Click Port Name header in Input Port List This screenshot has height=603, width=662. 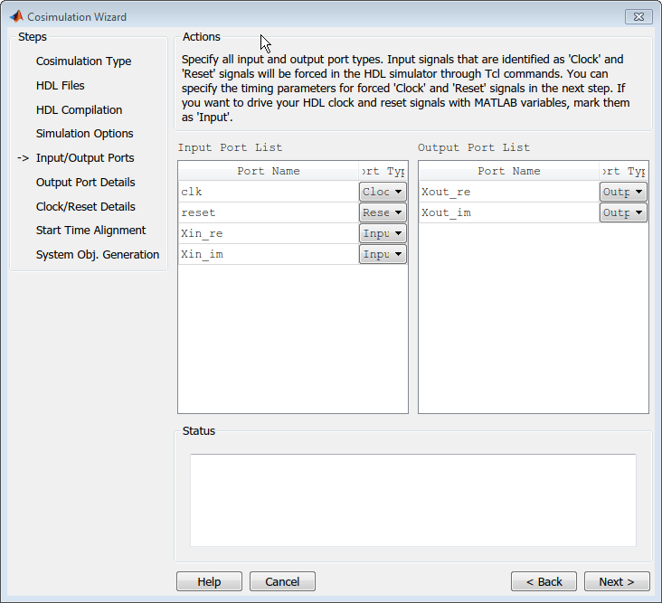pyautogui.click(x=269, y=171)
